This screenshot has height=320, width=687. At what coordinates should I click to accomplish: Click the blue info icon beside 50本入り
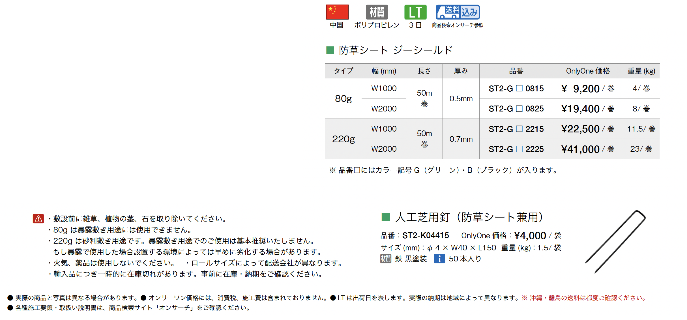(439, 259)
